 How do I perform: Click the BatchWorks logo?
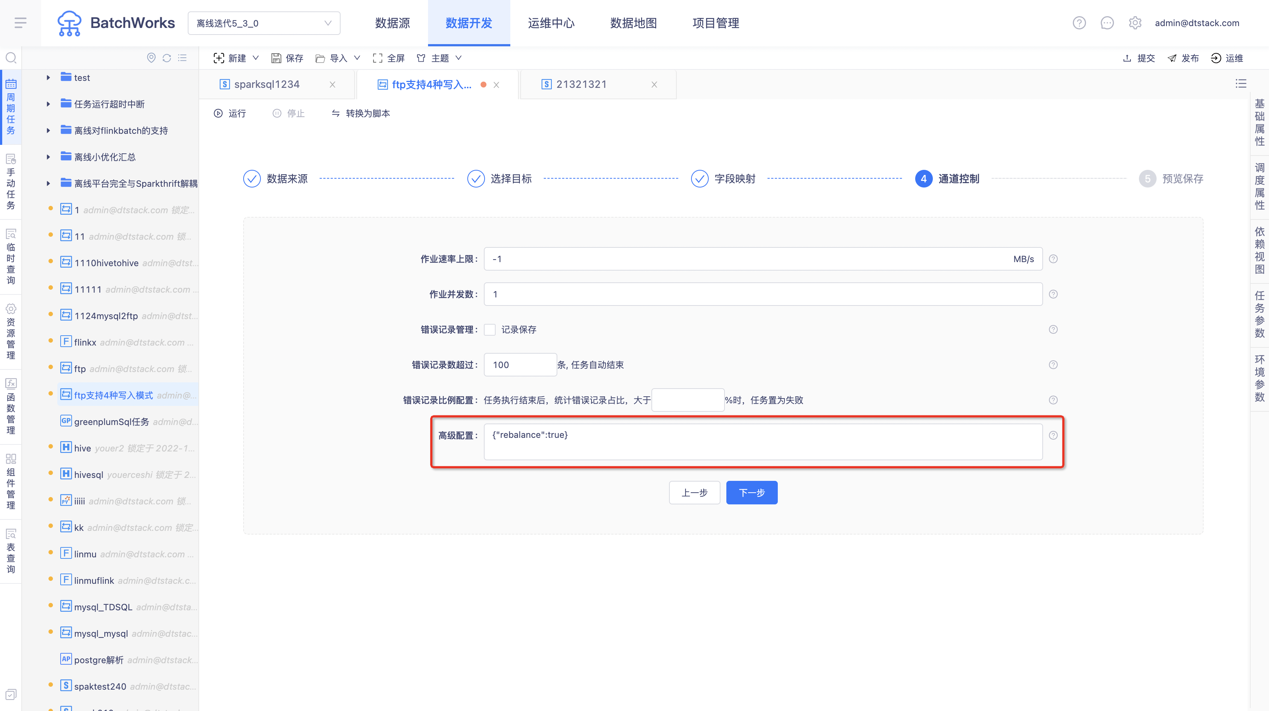pyautogui.click(x=116, y=23)
